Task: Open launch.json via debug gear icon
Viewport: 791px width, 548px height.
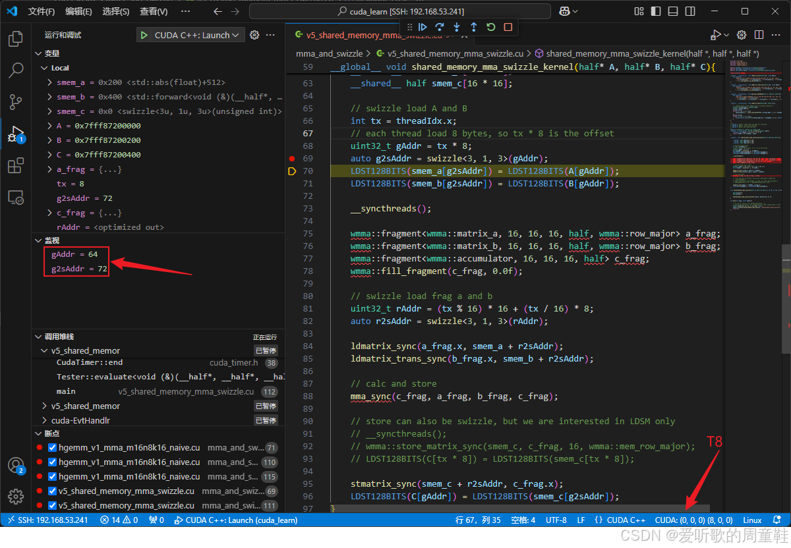Action: point(254,36)
